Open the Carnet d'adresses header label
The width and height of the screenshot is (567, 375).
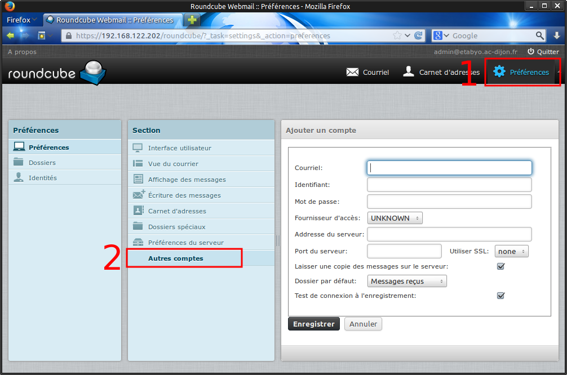[x=449, y=72]
